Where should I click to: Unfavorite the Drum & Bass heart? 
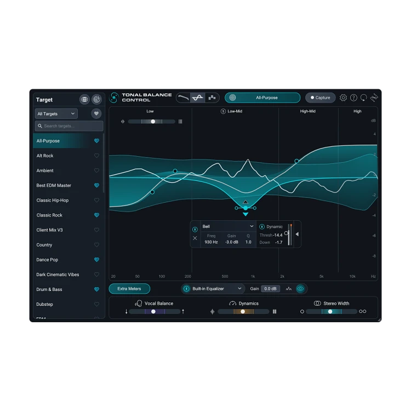pos(96,289)
